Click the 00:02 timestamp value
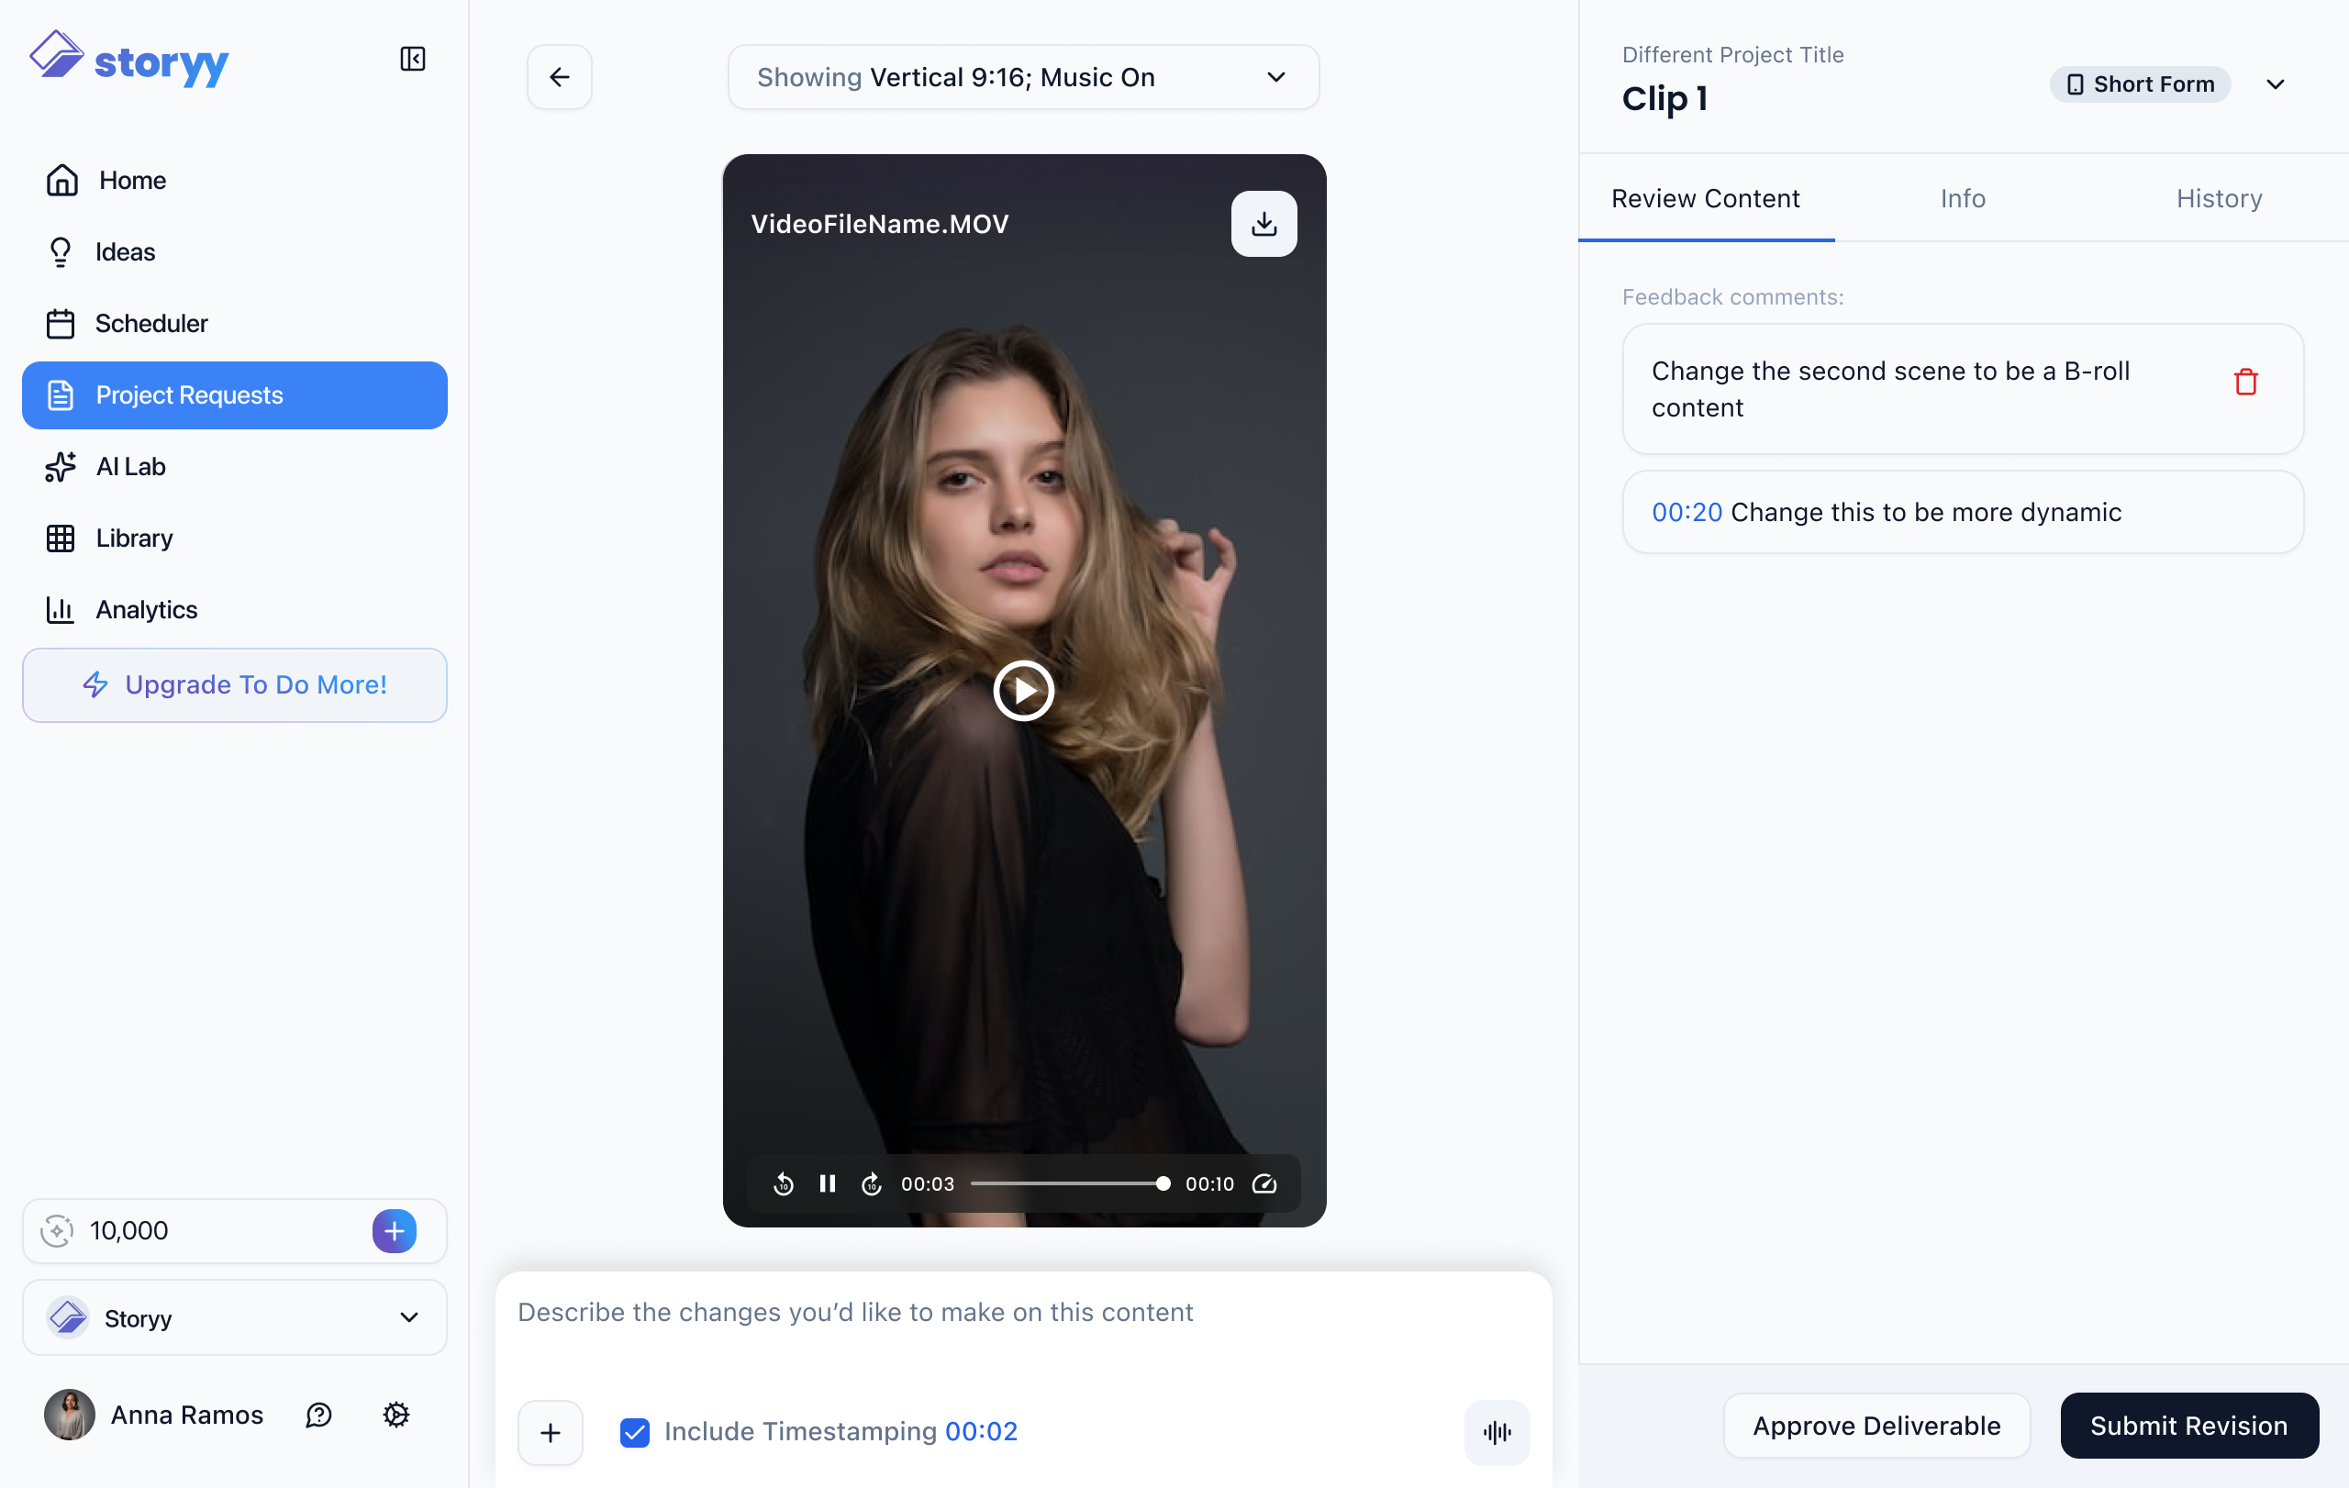The height and width of the screenshot is (1488, 2349). (982, 1431)
